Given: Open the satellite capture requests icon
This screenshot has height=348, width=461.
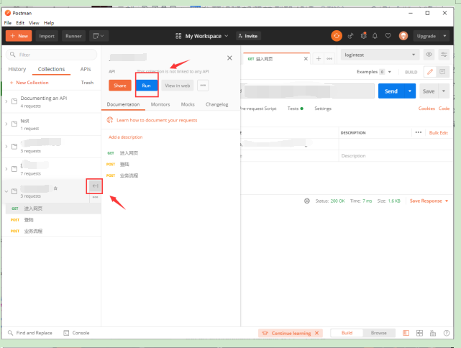Looking at the screenshot, I should click(x=350, y=36).
